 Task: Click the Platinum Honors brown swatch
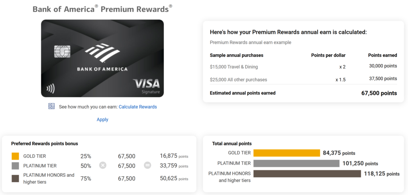tap(15, 179)
